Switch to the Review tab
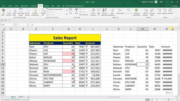 point(46,6)
